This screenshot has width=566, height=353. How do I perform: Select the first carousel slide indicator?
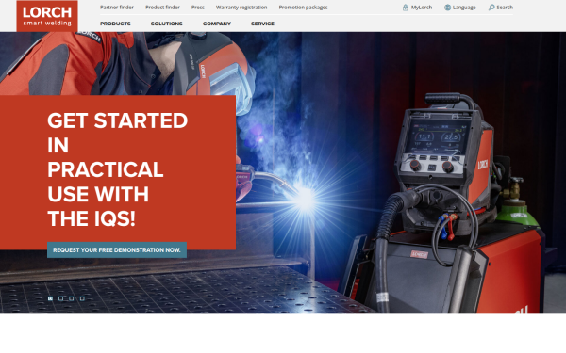tap(51, 298)
